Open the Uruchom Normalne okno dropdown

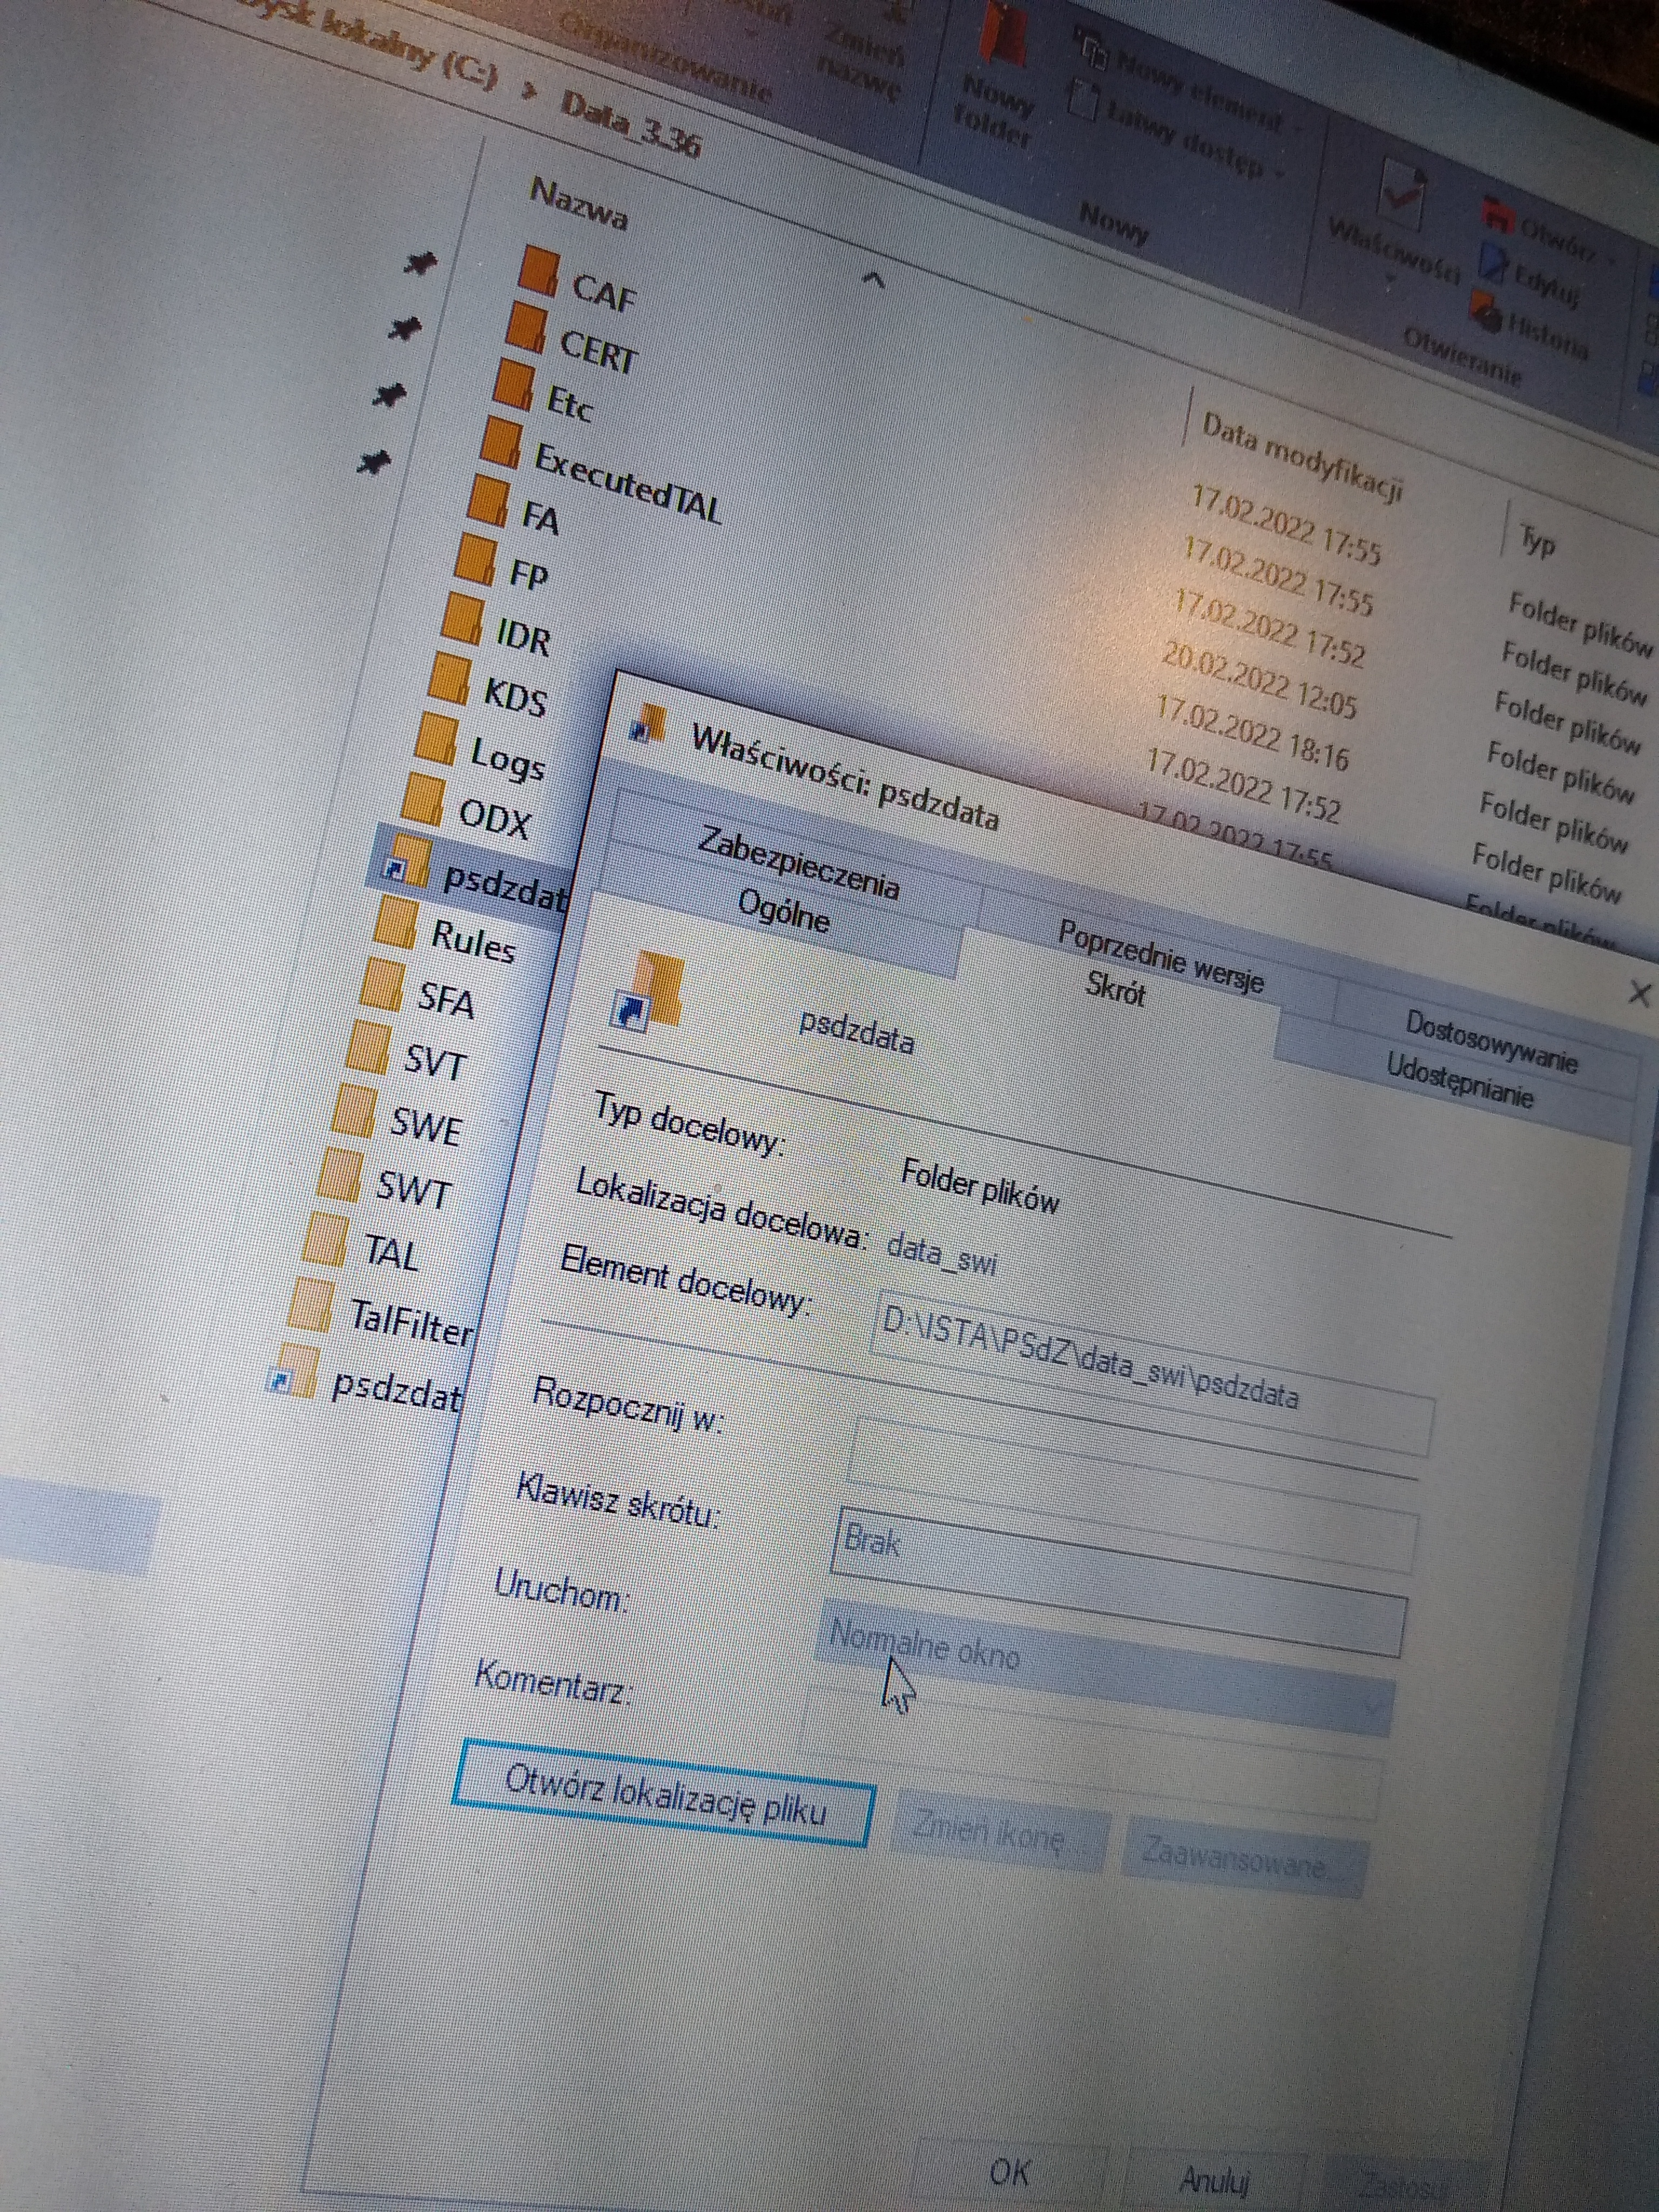pos(1105,1666)
